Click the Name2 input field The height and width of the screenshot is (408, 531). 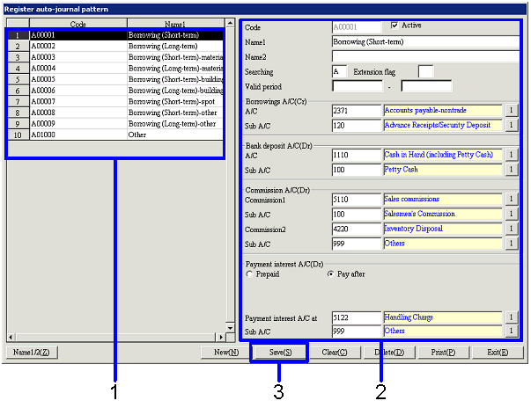click(425, 55)
